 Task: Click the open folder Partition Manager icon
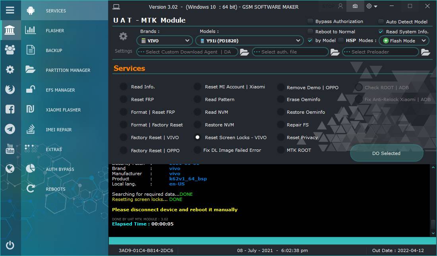(x=30, y=69)
